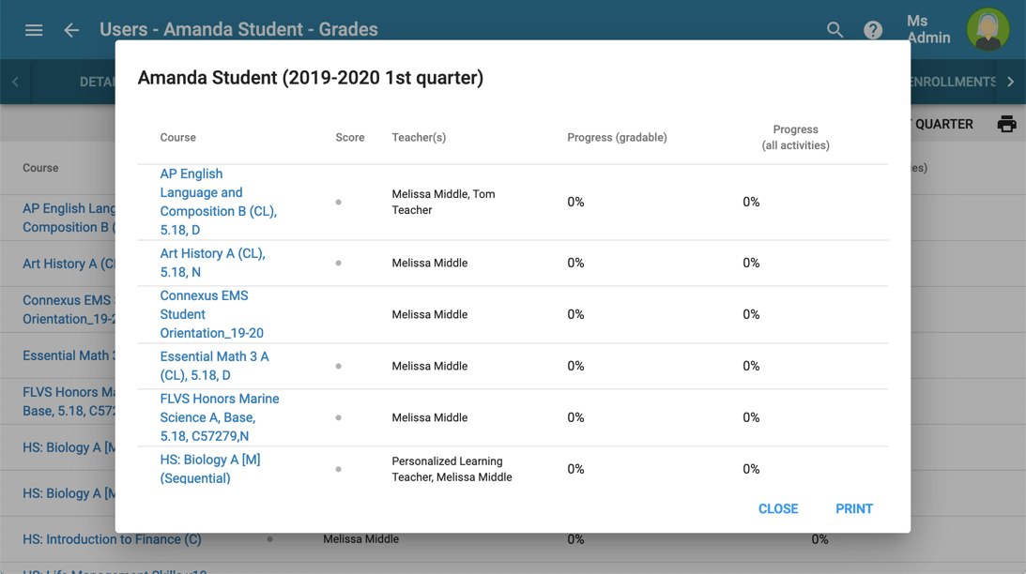Click the score dot for Art History A
This screenshot has height=574, width=1026.
[x=338, y=263]
